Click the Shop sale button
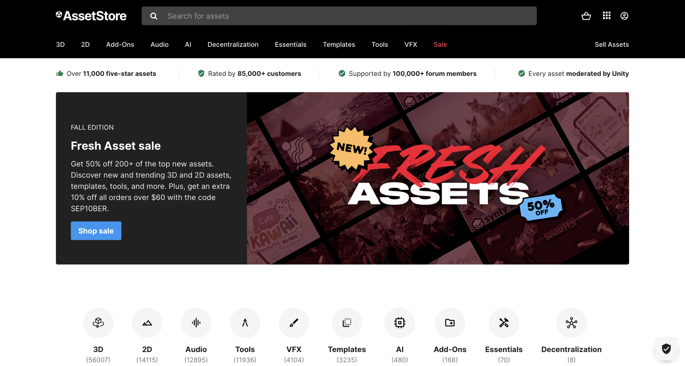685x366 pixels. pos(96,231)
